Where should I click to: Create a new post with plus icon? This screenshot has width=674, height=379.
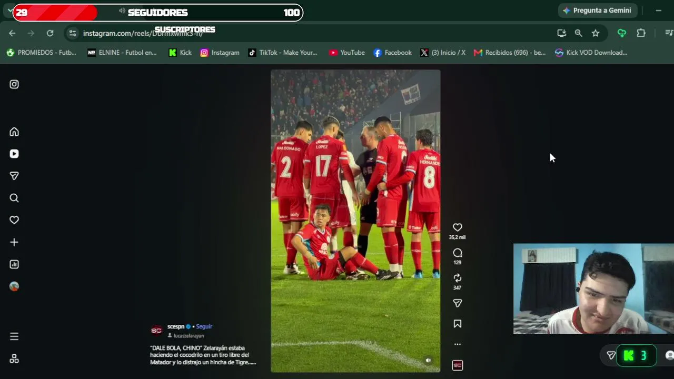14,242
